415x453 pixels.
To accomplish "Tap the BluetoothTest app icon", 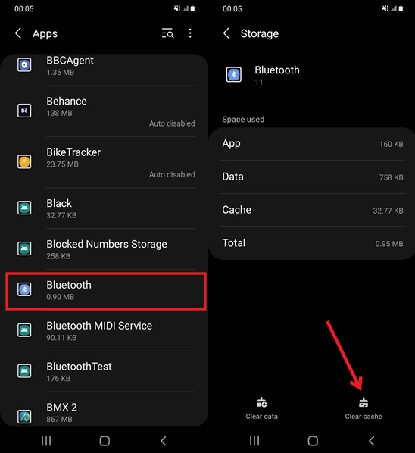I will [x=24, y=371].
